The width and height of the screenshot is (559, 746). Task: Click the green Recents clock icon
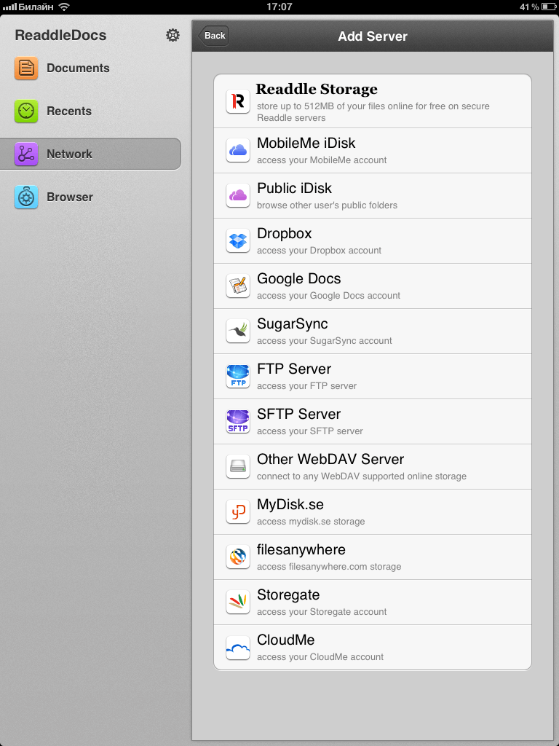click(26, 111)
